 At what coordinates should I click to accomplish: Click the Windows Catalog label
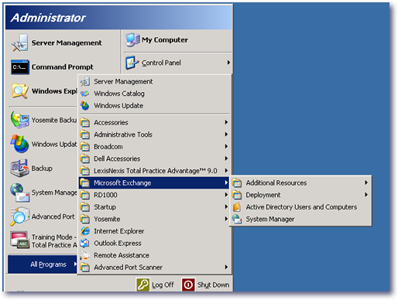(119, 94)
